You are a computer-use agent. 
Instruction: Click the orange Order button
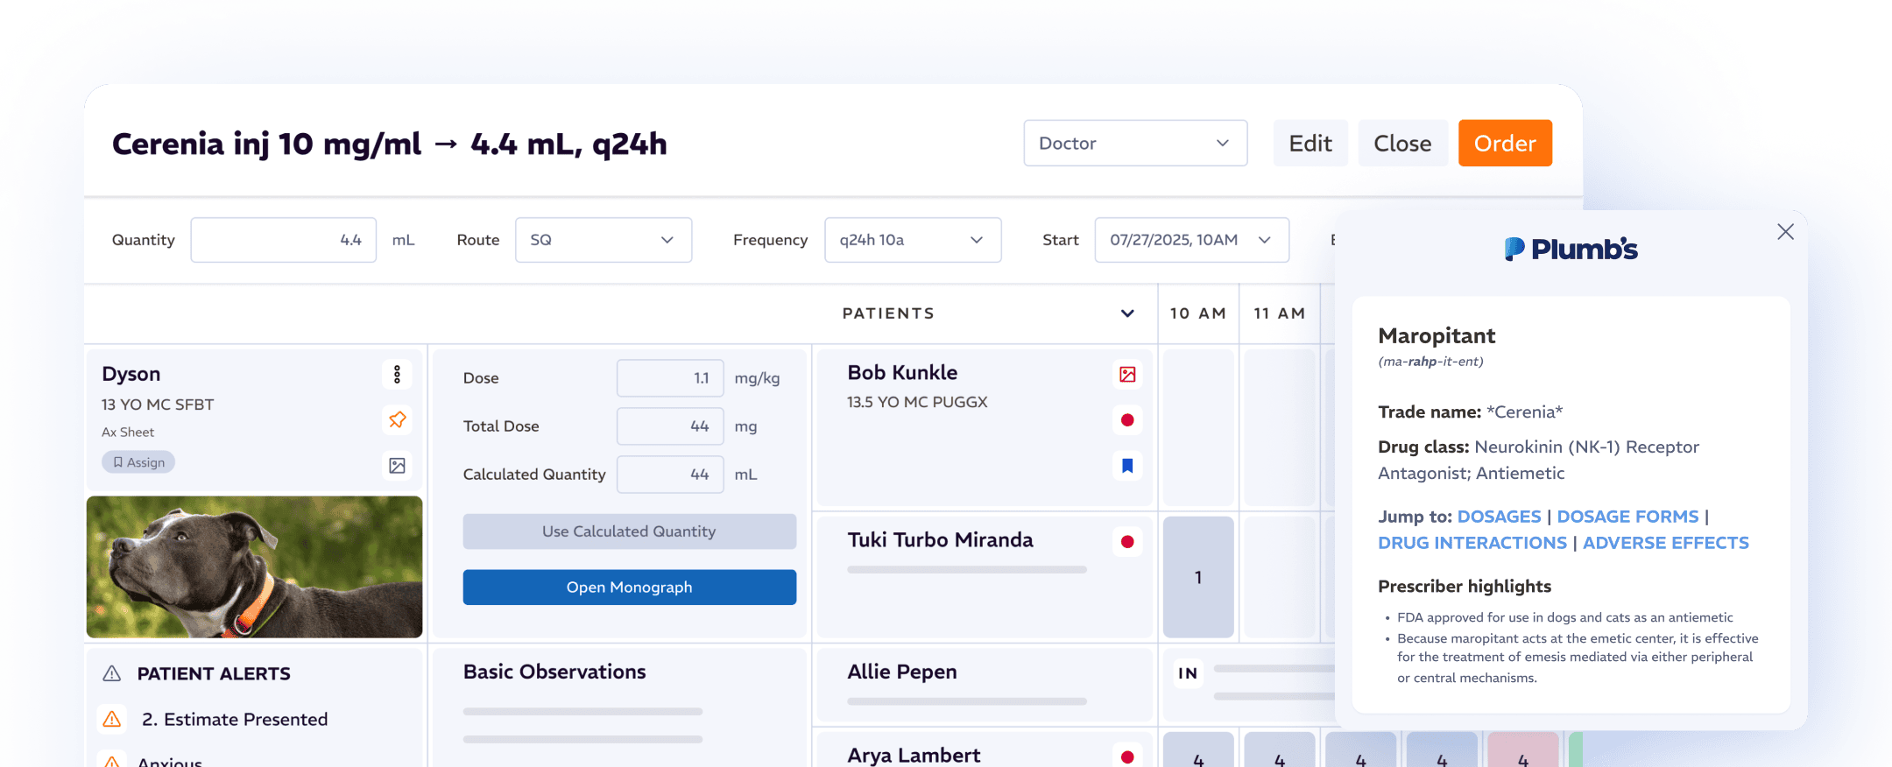pos(1505,143)
